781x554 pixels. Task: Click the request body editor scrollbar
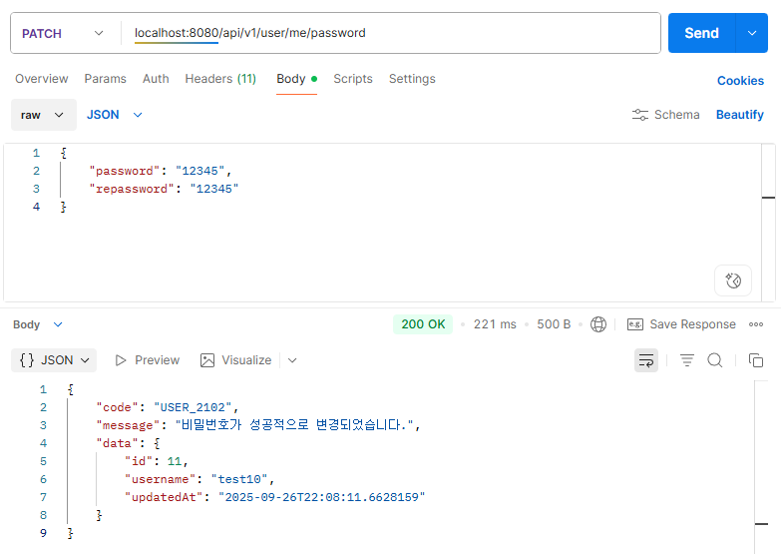768,223
